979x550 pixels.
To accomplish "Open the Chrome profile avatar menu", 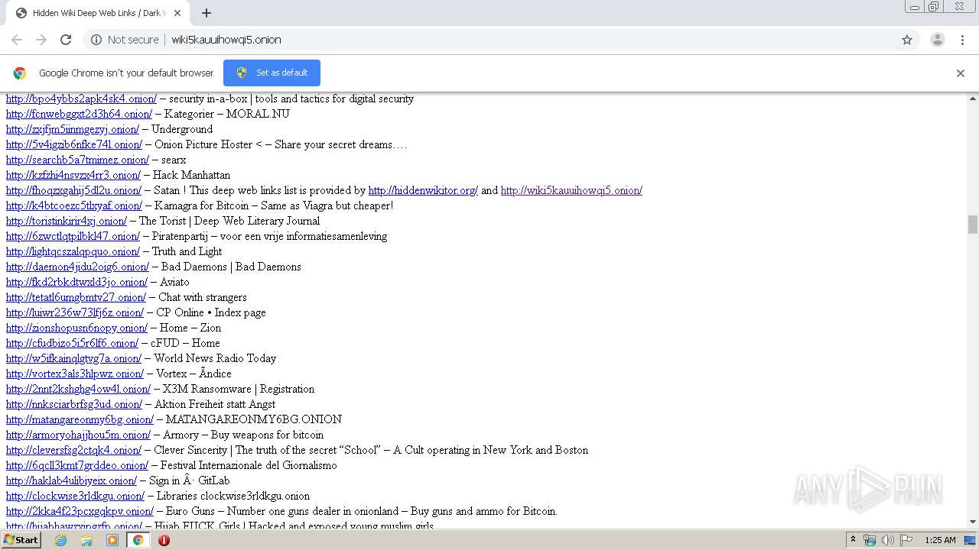I will click(x=937, y=40).
